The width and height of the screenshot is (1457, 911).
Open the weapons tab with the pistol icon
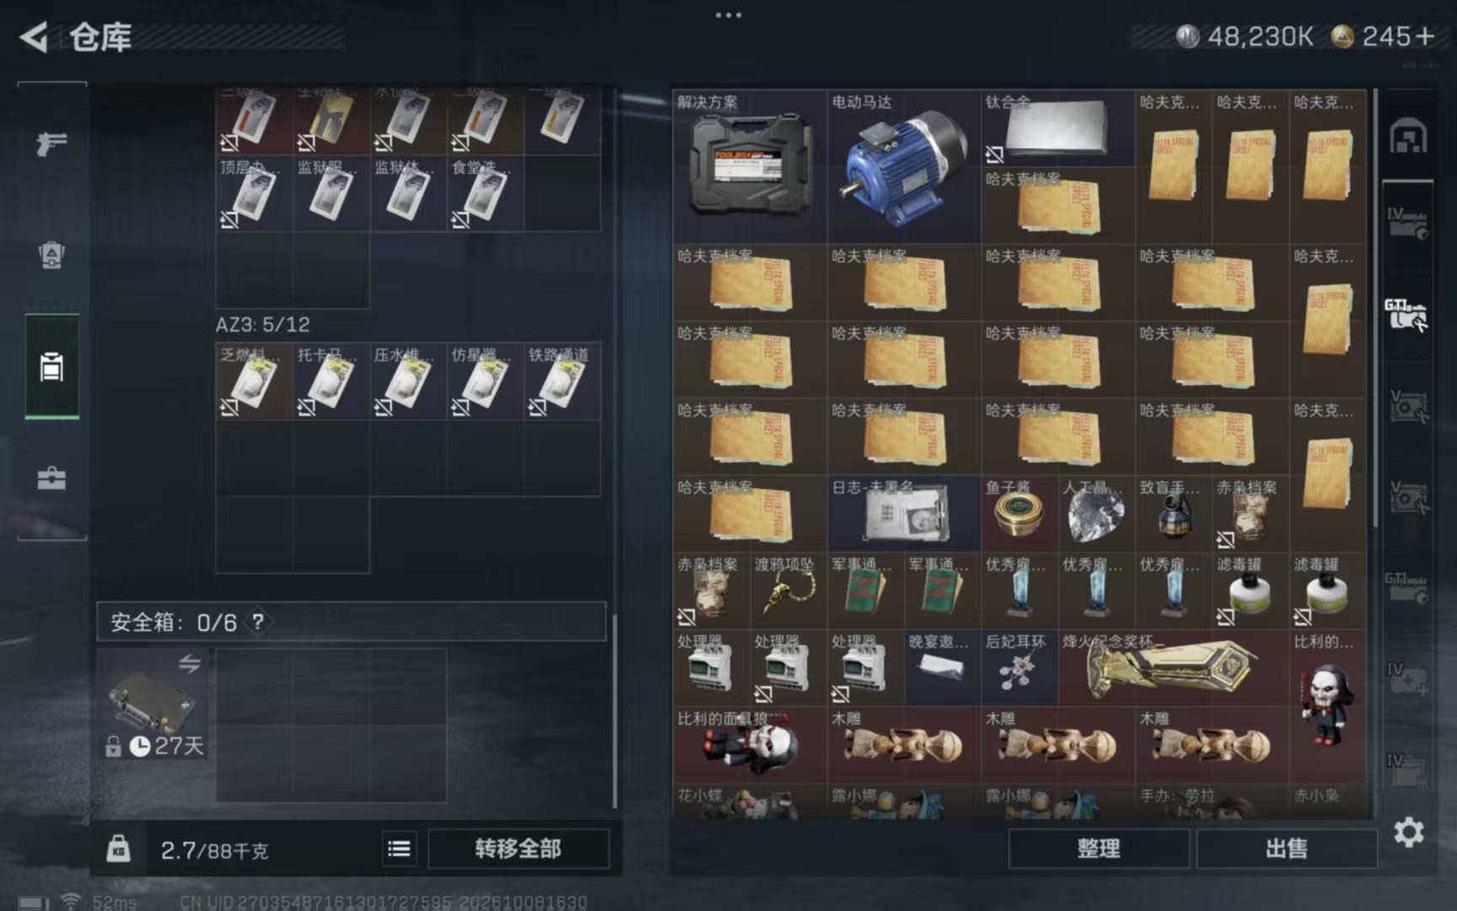coord(51,143)
